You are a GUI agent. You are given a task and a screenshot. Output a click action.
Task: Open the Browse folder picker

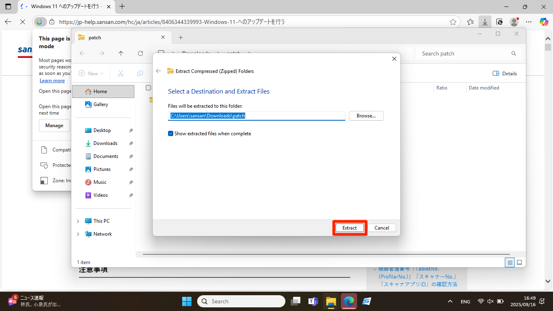[366, 116]
